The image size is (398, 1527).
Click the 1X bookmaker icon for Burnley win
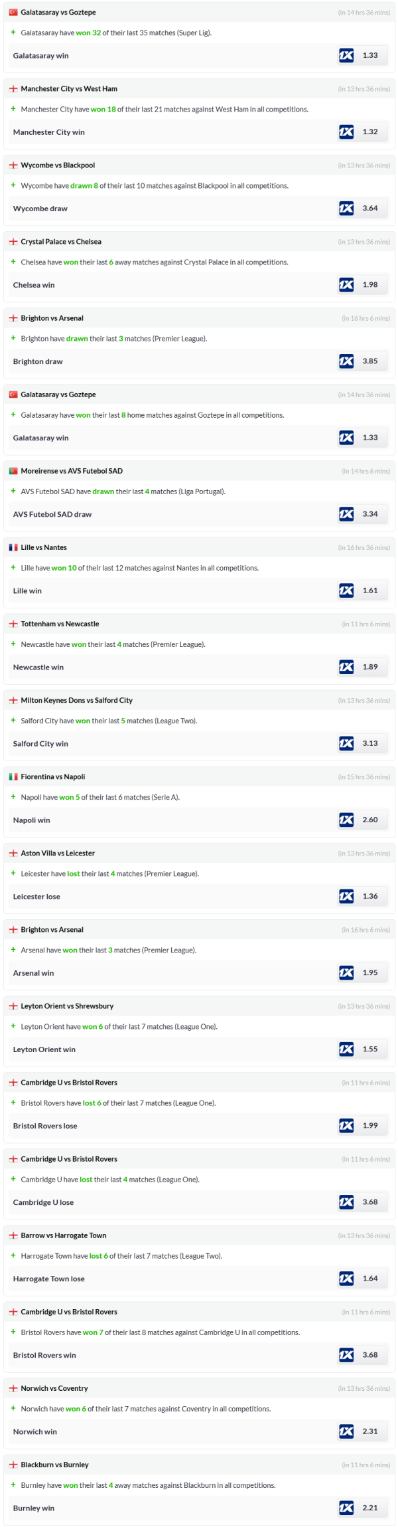pos(346,1508)
